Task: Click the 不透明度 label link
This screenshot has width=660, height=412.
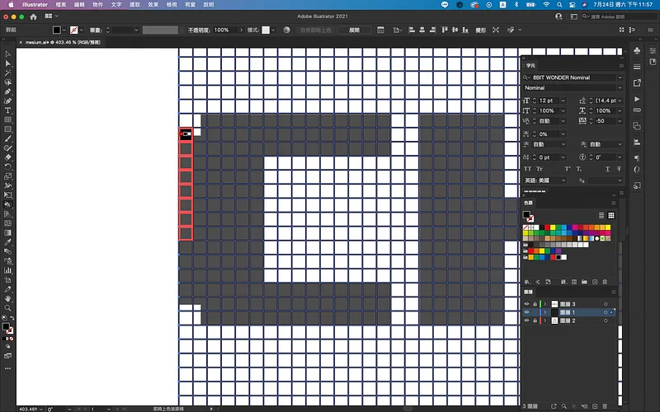Action: 199,30
